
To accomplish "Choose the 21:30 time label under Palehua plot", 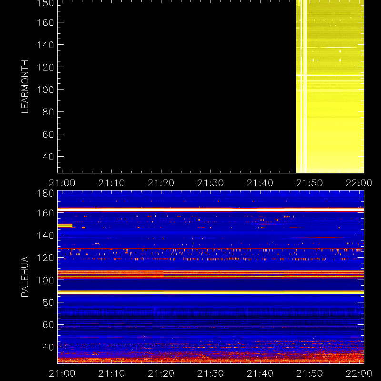I will point(211,373).
